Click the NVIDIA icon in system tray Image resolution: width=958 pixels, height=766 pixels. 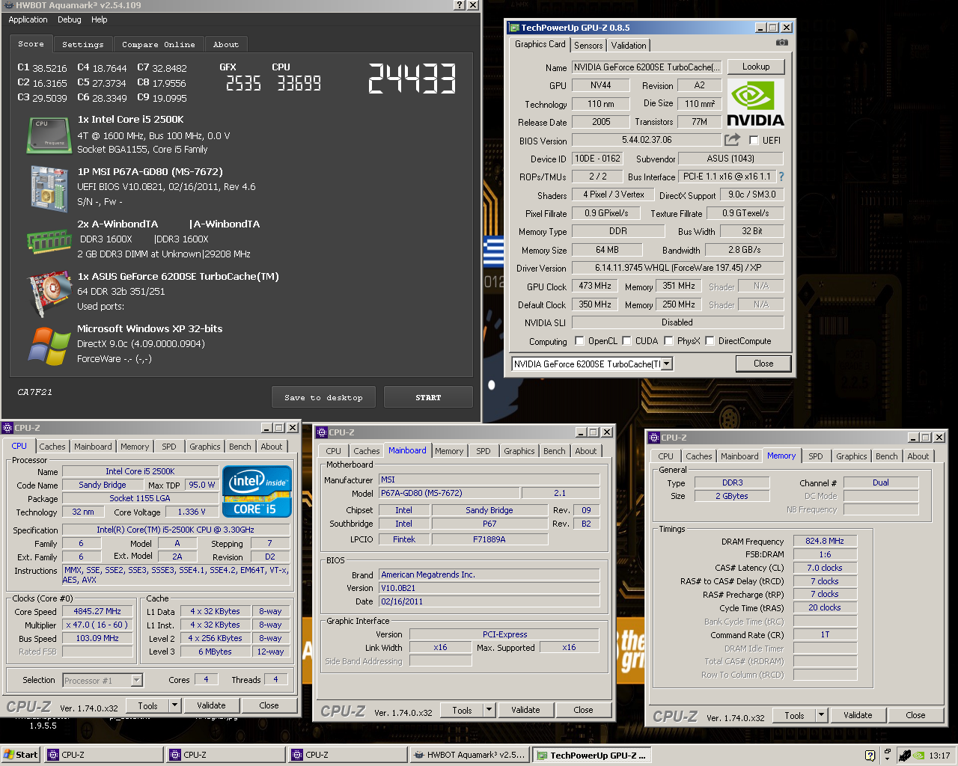point(918,756)
